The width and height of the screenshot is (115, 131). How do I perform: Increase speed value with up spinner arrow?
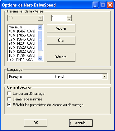[69, 17]
